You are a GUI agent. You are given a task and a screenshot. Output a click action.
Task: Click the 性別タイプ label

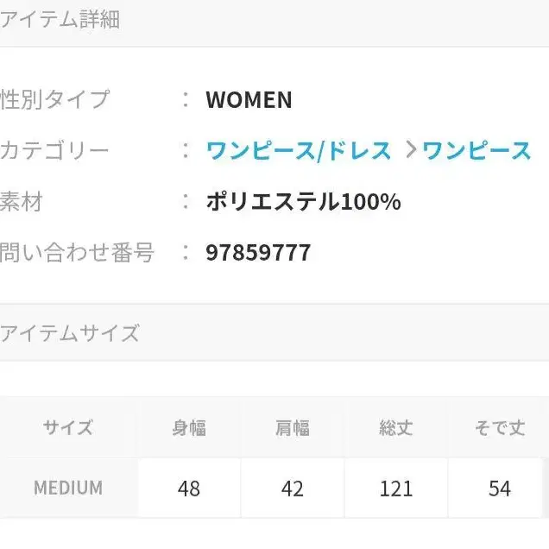click(x=56, y=100)
